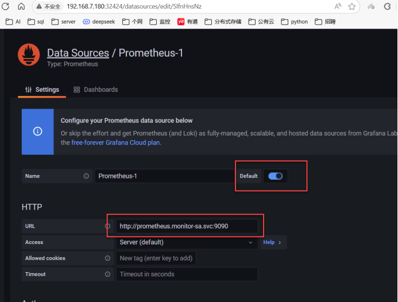Image resolution: width=398 pixels, height=302 pixels.
Task: Click the blue info icon in the banner
Action: click(38, 131)
